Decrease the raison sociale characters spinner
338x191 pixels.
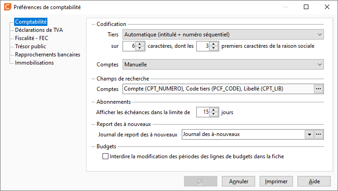pos(213,48)
